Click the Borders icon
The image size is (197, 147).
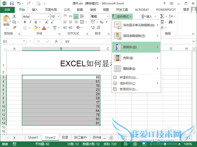click(25, 27)
